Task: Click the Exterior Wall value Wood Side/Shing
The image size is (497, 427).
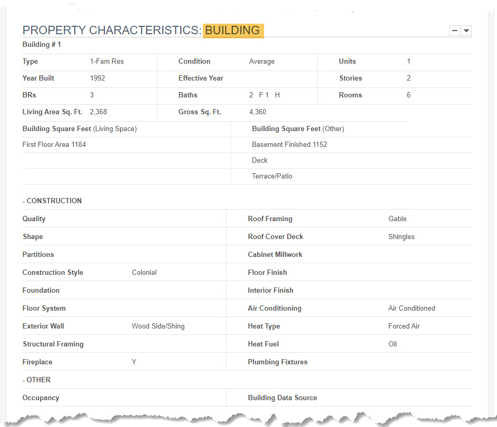Action: [x=158, y=326]
